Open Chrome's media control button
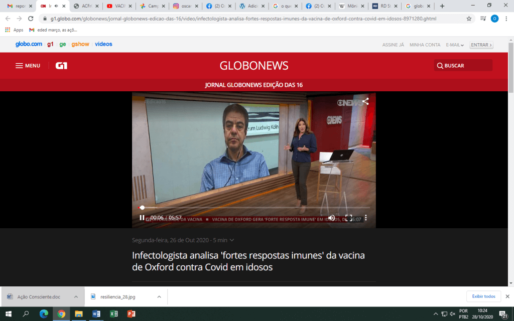Image resolution: width=514 pixels, height=321 pixels. click(x=483, y=19)
